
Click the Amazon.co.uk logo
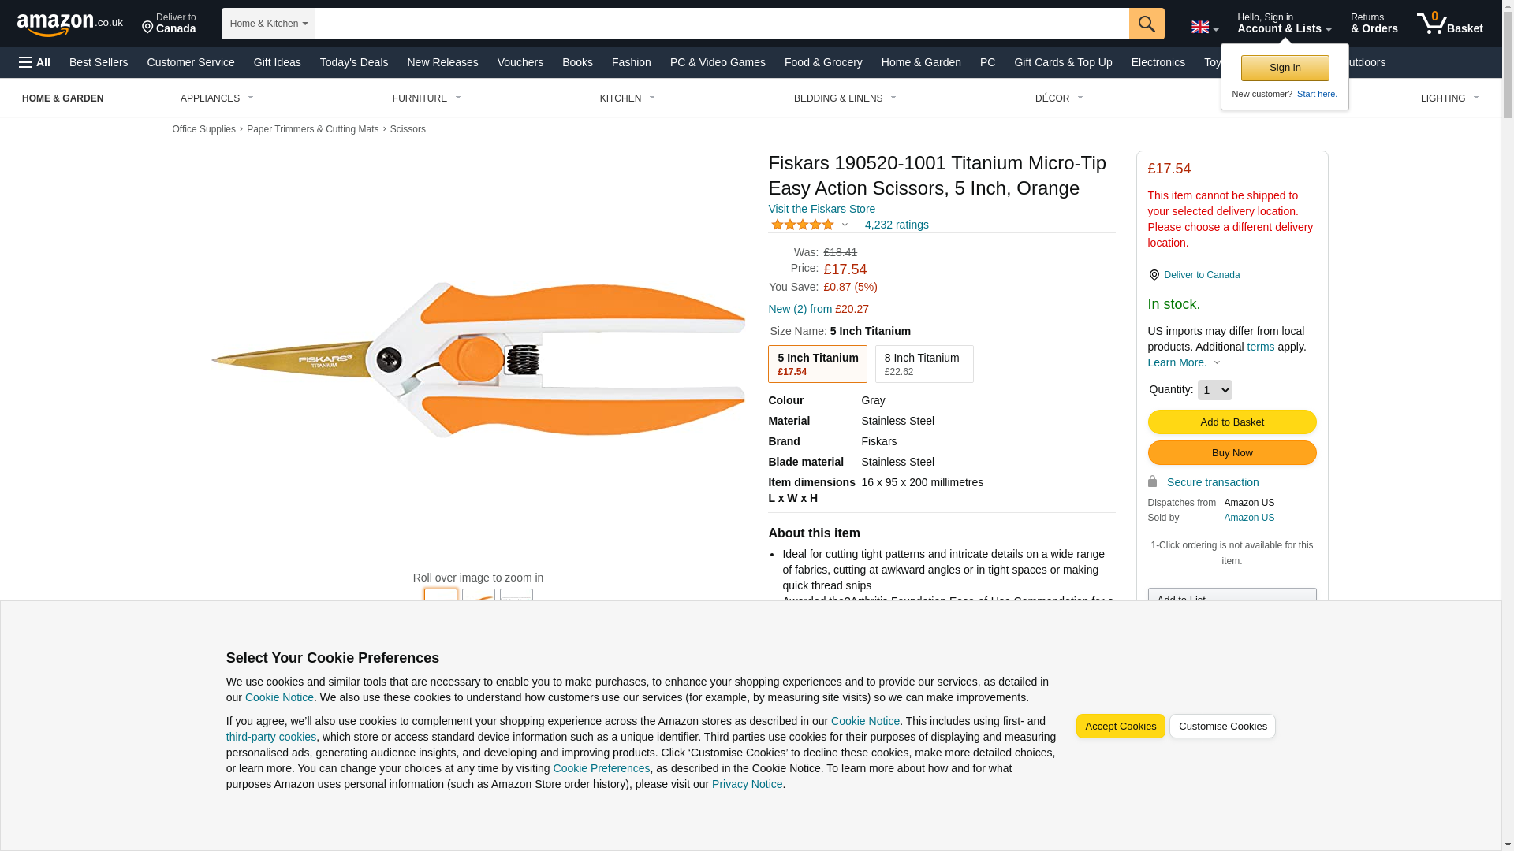point(69,24)
